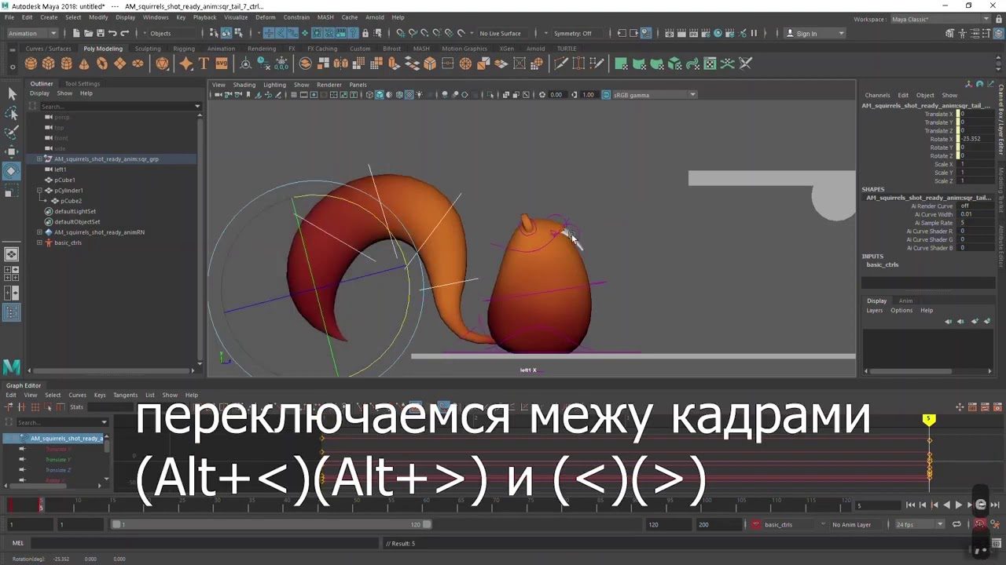Click the Mirror shelf icon

(x=341, y=64)
